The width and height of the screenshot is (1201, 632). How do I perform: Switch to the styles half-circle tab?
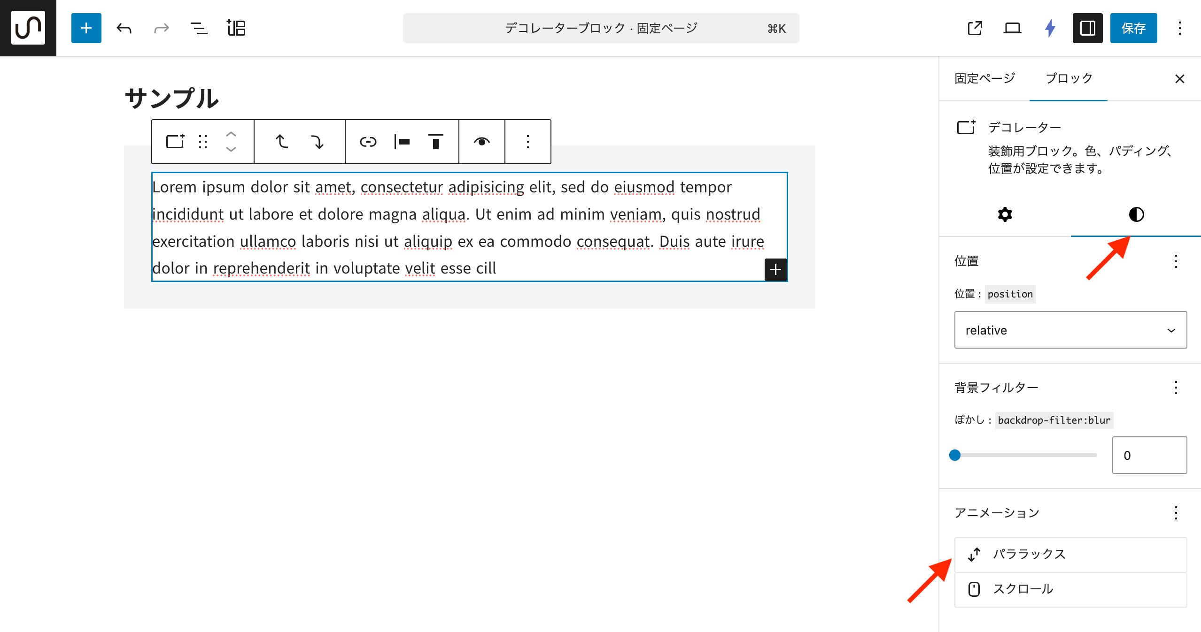click(x=1136, y=214)
